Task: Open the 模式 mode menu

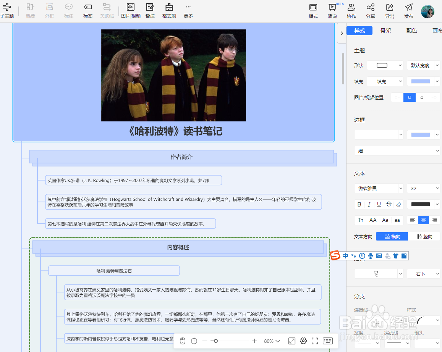Action: click(x=313, y=11)
